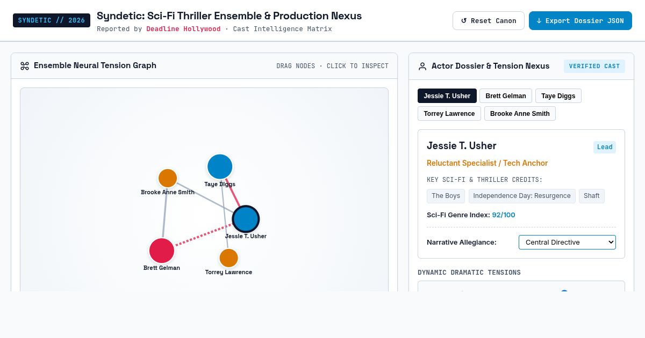
Task: Select the Taye Diggs graph node
Action: (220, 167)
